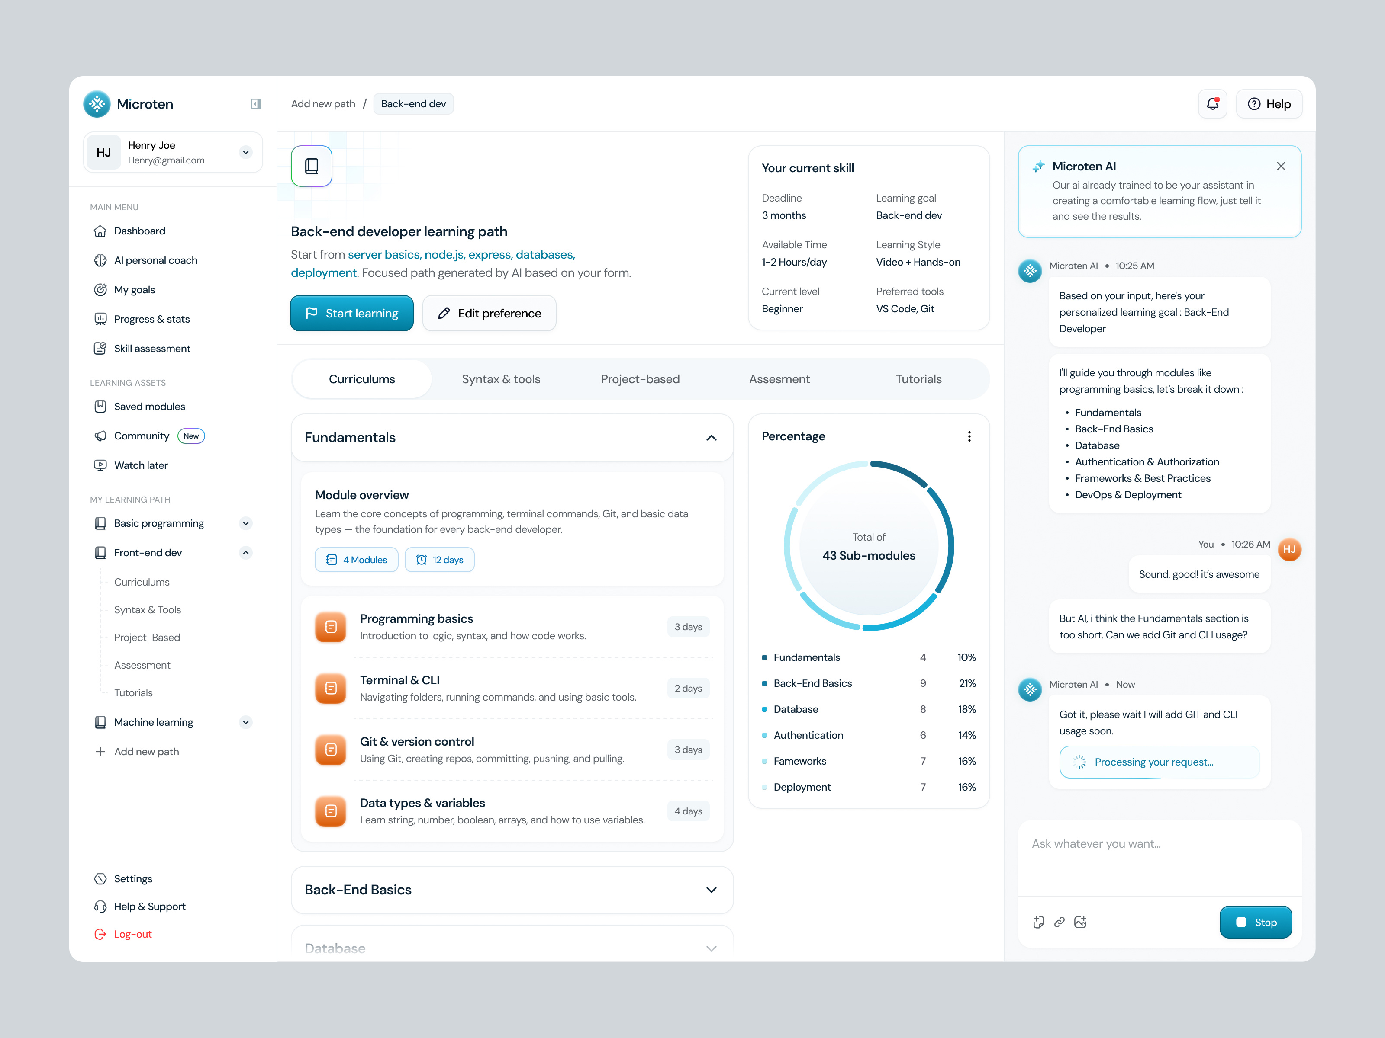Click the Edit preference button

(489, 313)
